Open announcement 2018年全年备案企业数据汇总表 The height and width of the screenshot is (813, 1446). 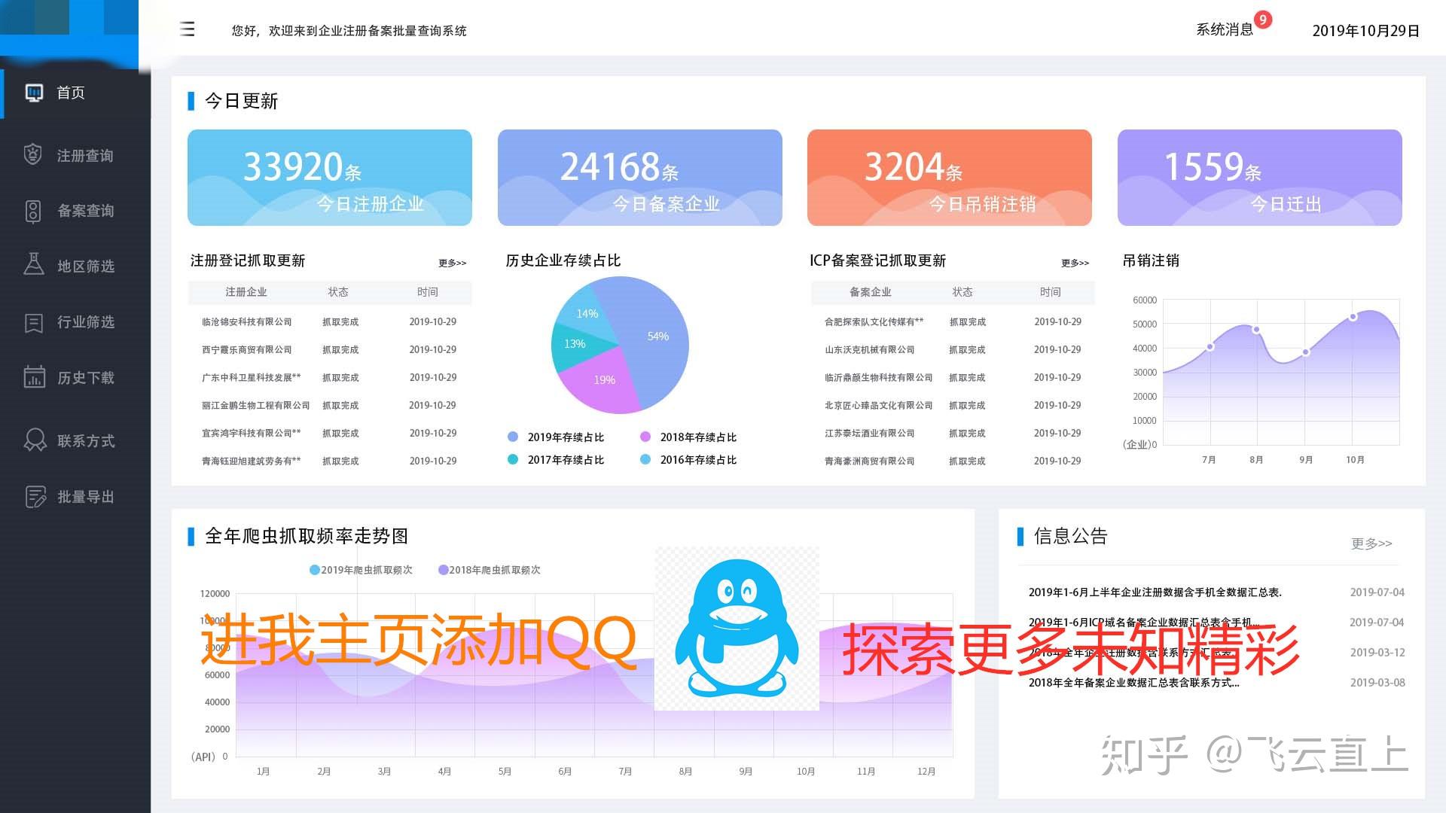(x=1133, y=683)
